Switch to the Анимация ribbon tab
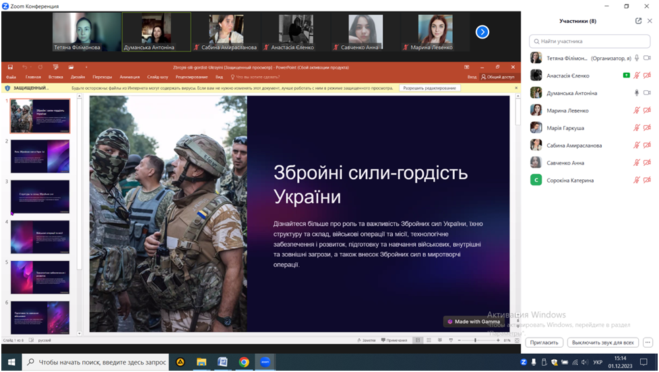 click(129, 77)
